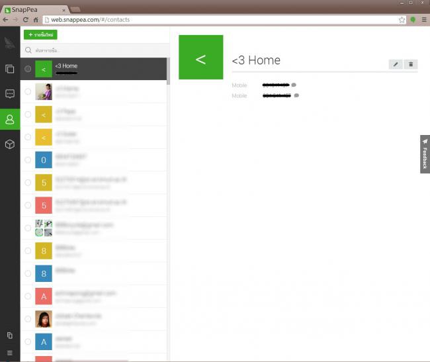430x362 pixels.
Task: Select the radio for the yellow 8 contact
Action: tap(28, 251)
